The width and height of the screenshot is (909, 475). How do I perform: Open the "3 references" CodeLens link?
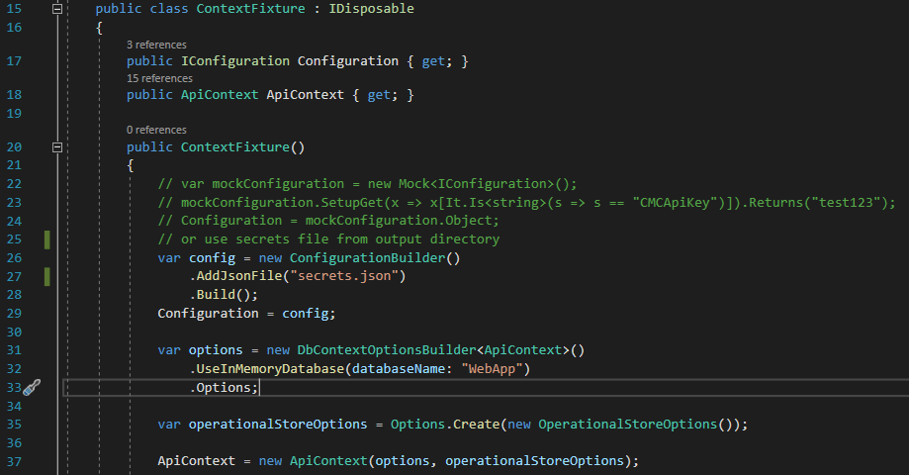tap(156, 45)
